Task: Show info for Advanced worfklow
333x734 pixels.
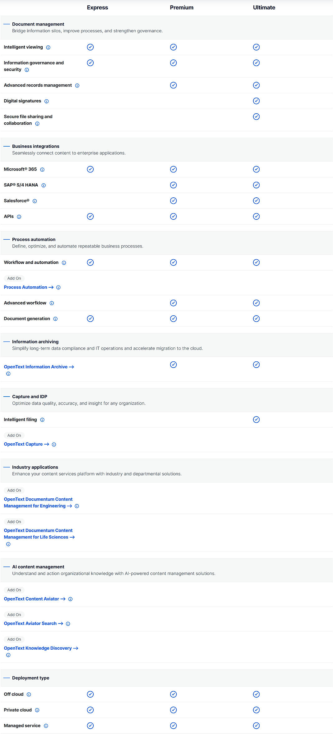Action: pyautogui.click(x=52, y=303)
